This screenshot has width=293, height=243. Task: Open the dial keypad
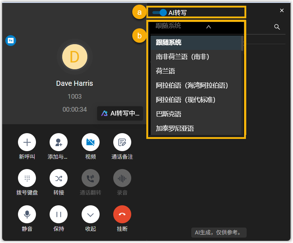[x=27, y=178]
